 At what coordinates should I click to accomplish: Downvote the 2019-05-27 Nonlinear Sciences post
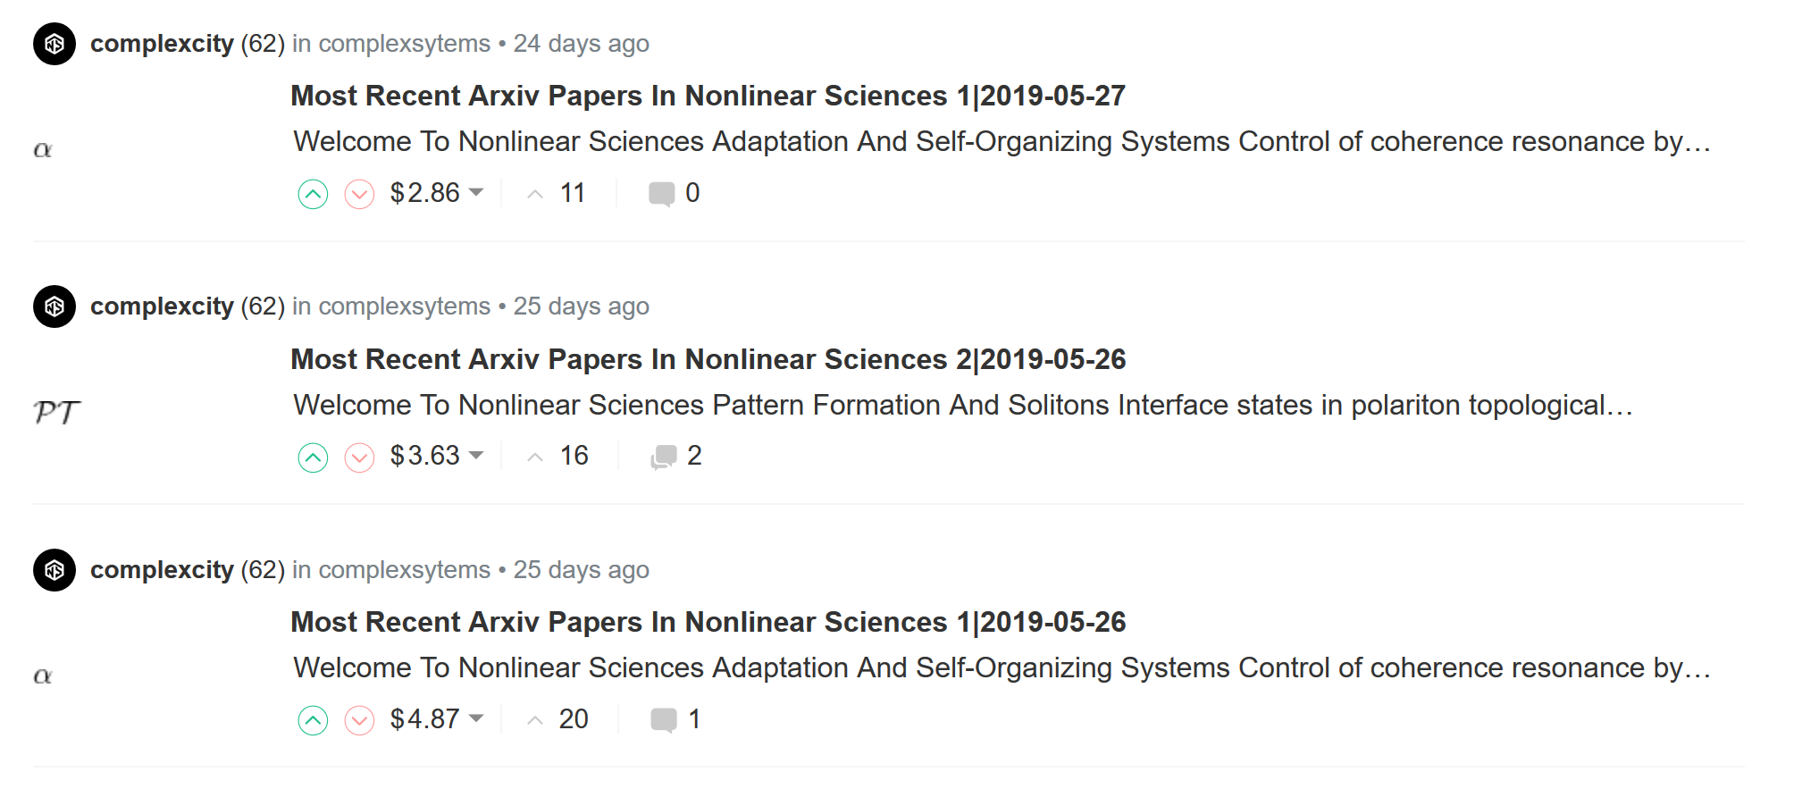pyautogui.click(x=359, y=194)
